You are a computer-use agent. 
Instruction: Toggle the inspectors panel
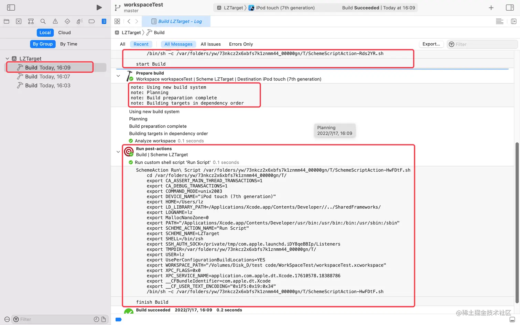pos(510,8)
